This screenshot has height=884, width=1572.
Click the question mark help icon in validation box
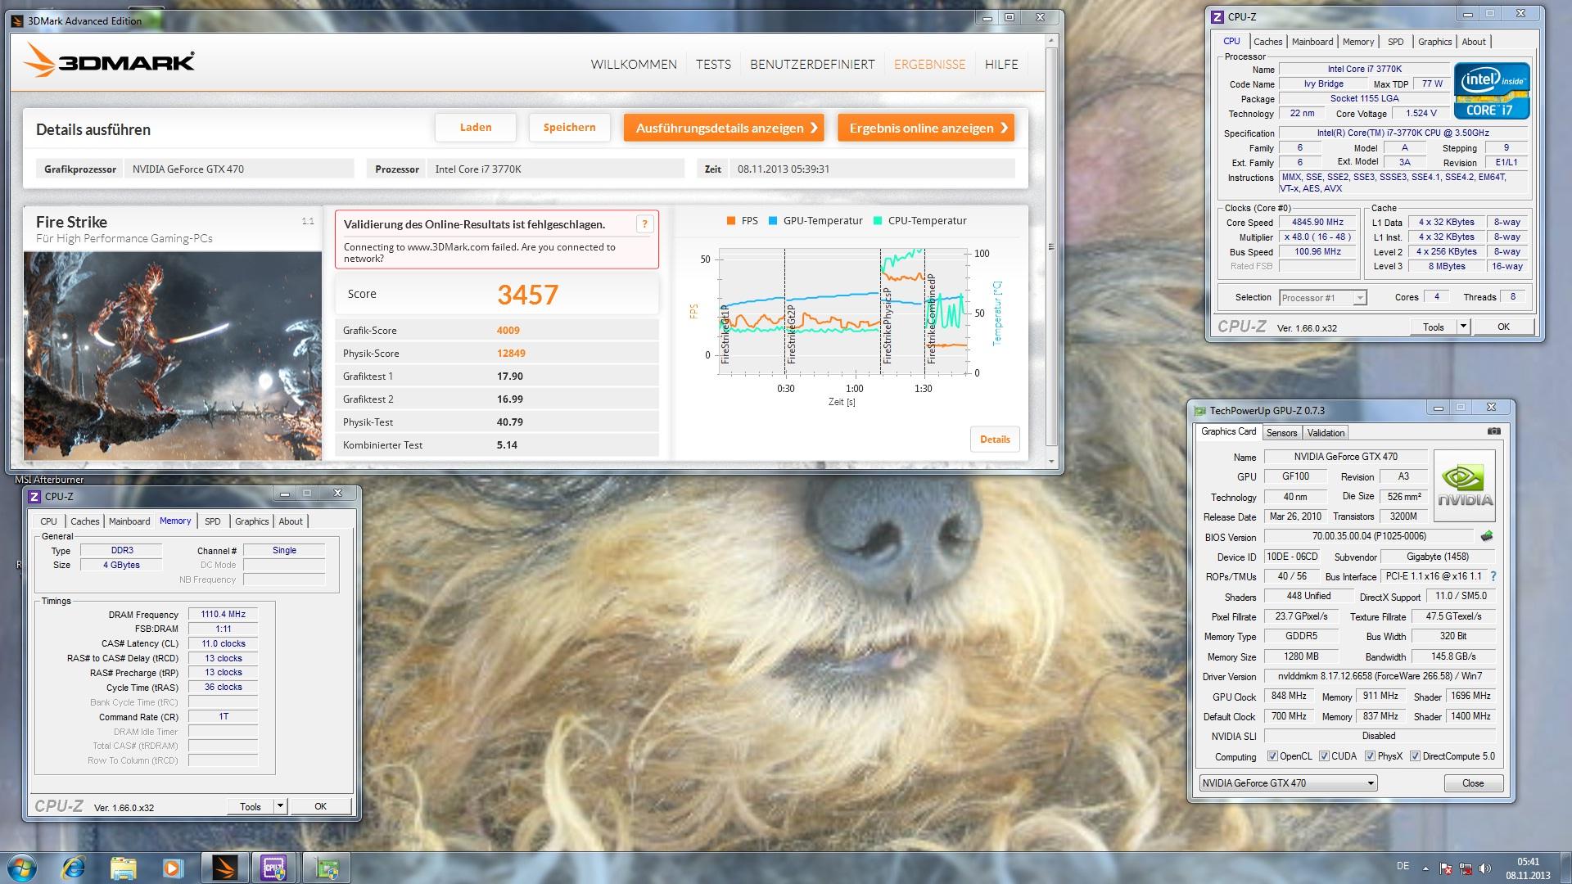[x=645, y=224]
